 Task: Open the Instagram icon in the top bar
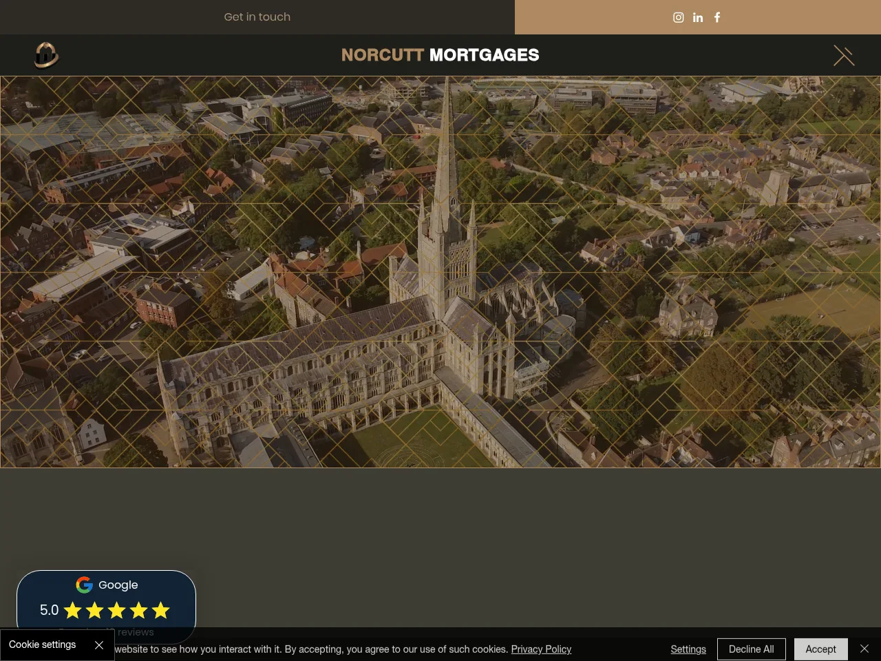click(678, 17)
